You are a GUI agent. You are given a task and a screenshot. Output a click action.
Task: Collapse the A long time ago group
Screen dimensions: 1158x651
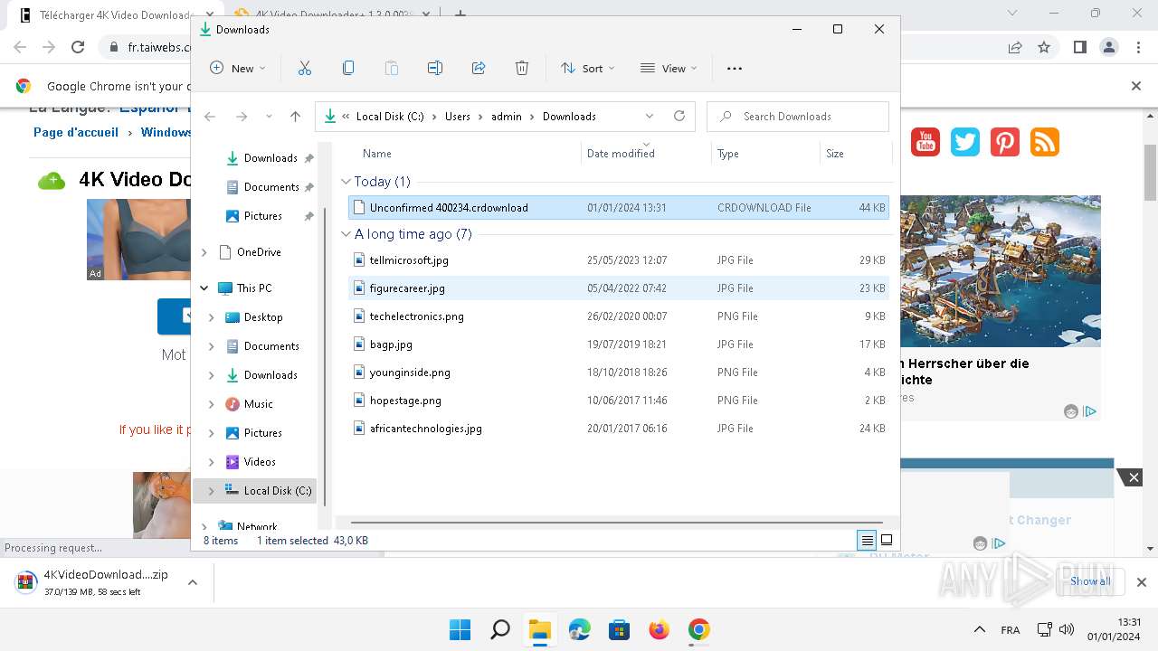click(346, 234)
